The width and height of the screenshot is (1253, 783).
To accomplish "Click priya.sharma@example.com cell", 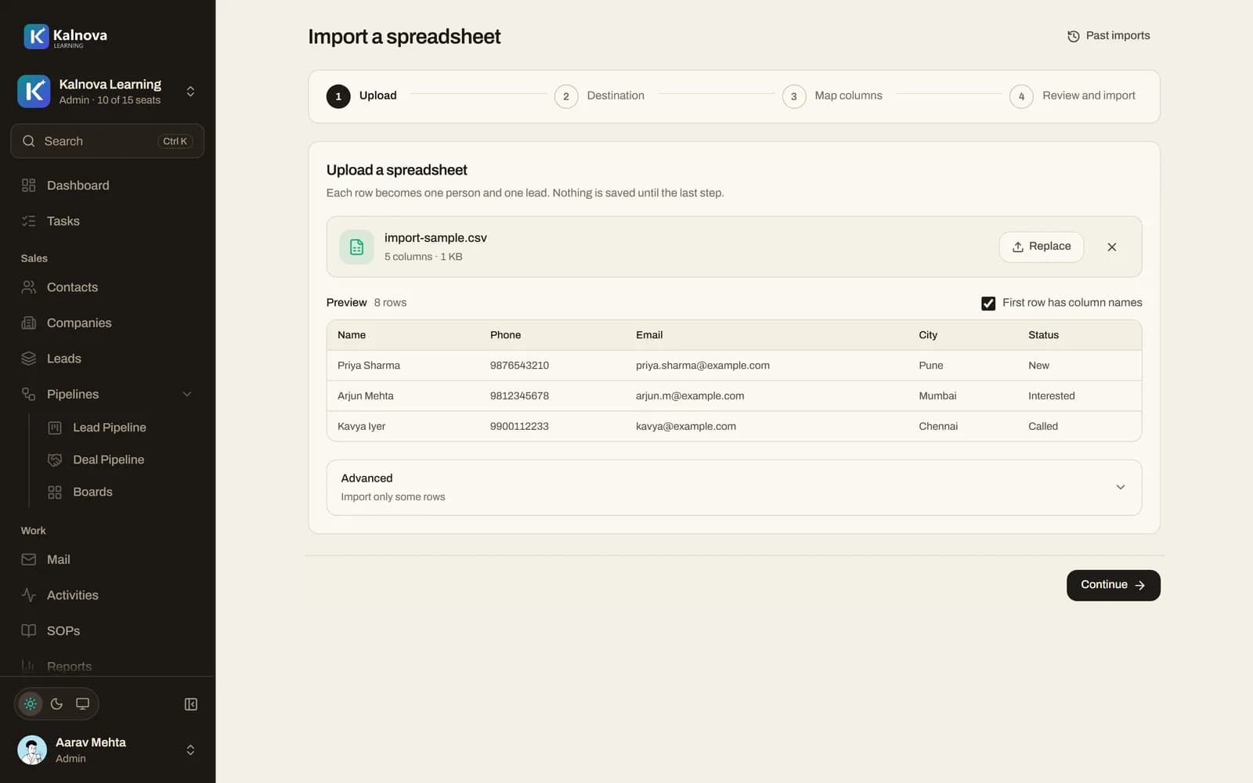I will click(702, 366).
